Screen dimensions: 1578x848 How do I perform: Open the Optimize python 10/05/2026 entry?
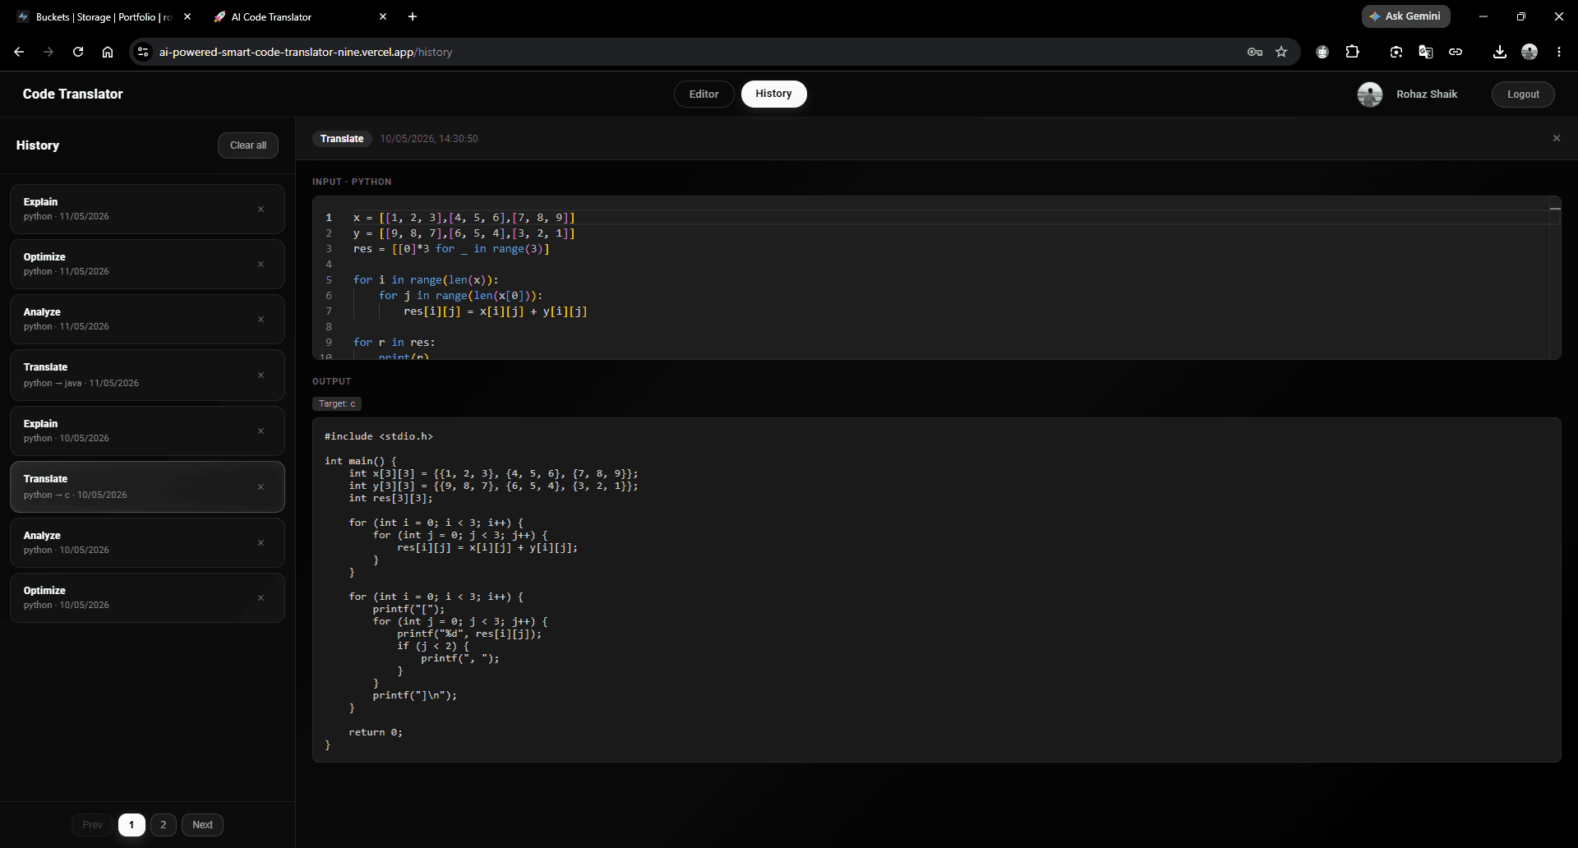click(147, 597)
